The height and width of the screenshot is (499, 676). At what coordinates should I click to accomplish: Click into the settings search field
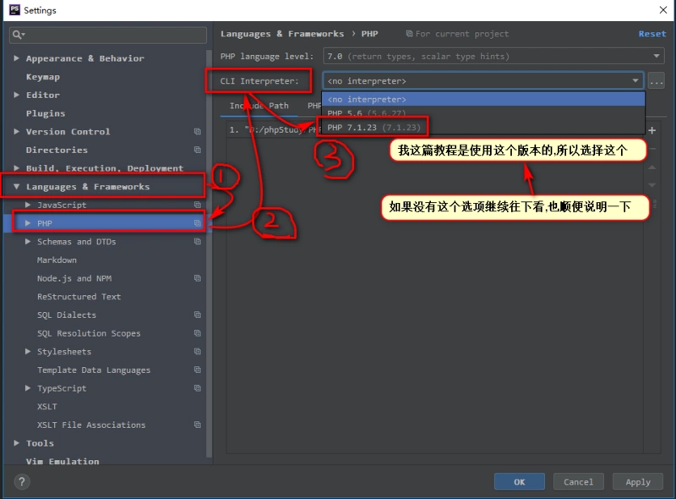pyautogui.click(x=114, y=35)
